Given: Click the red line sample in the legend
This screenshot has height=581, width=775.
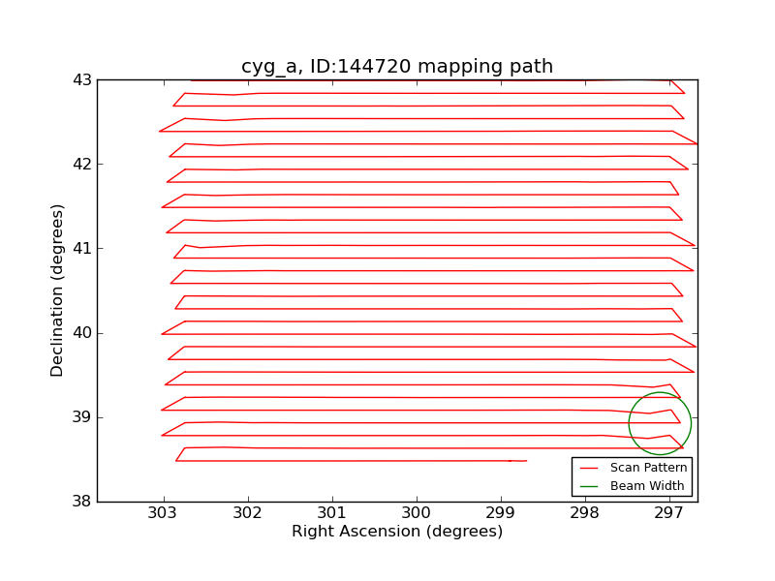Looking at the screenshot, I should (589, 468).
